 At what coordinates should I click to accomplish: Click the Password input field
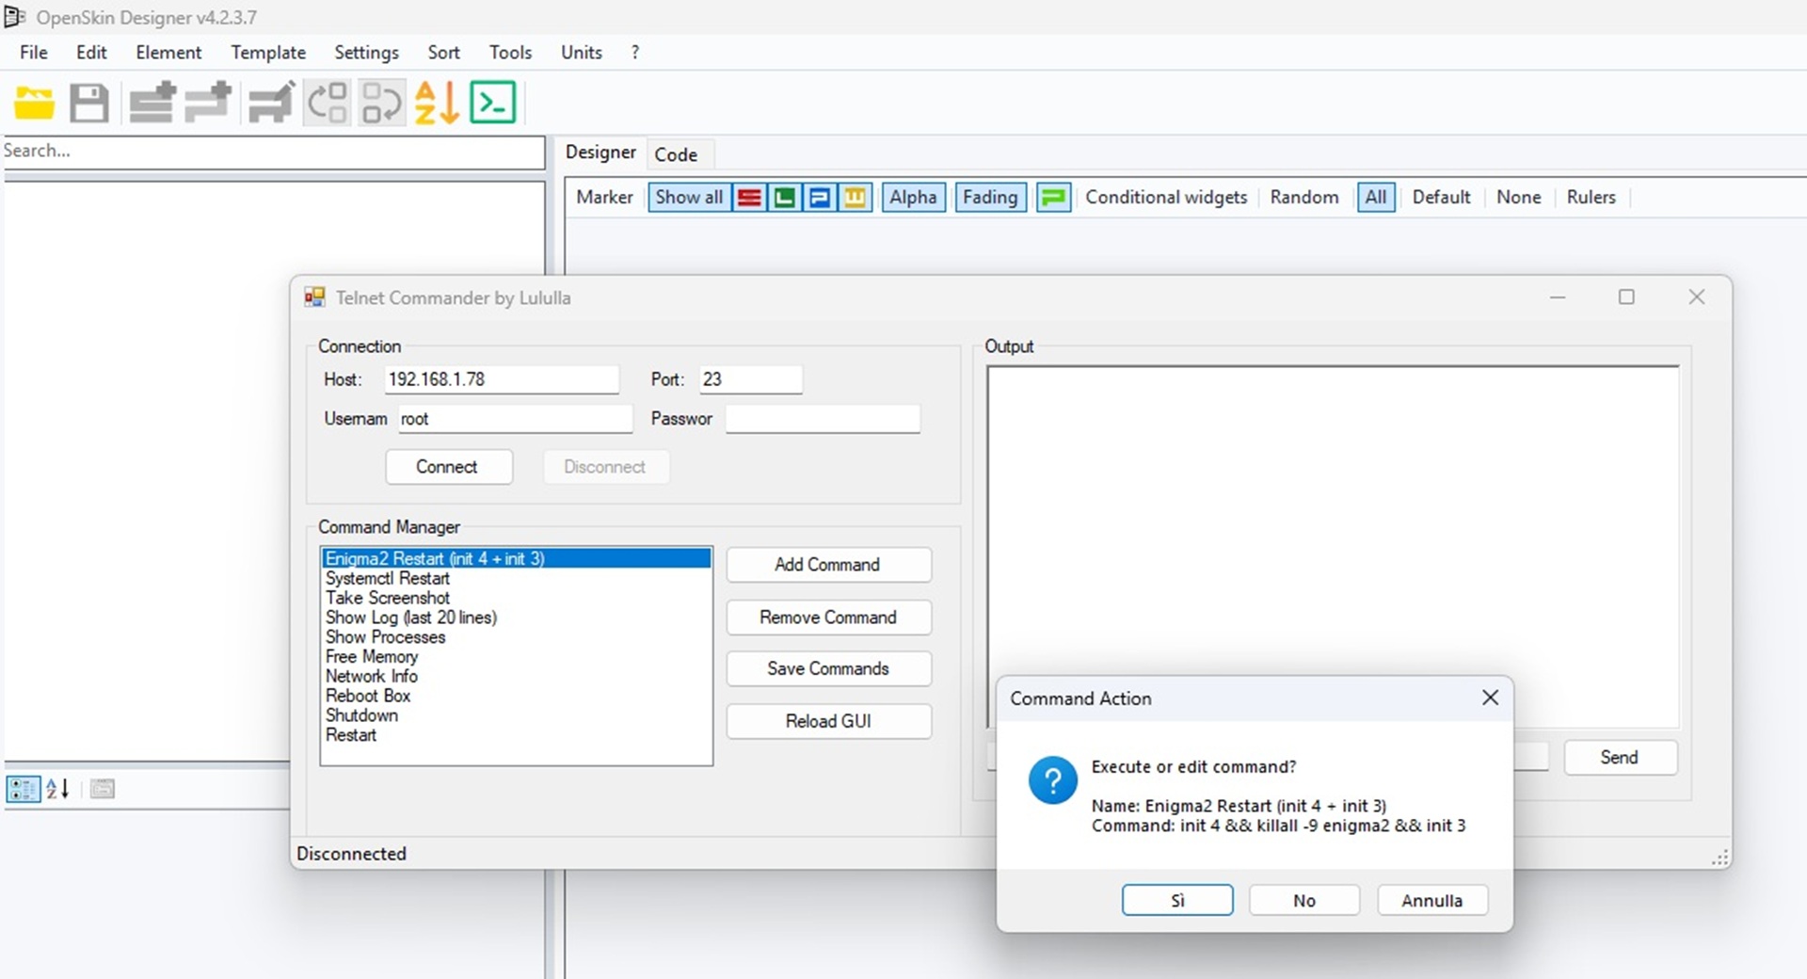823,419
